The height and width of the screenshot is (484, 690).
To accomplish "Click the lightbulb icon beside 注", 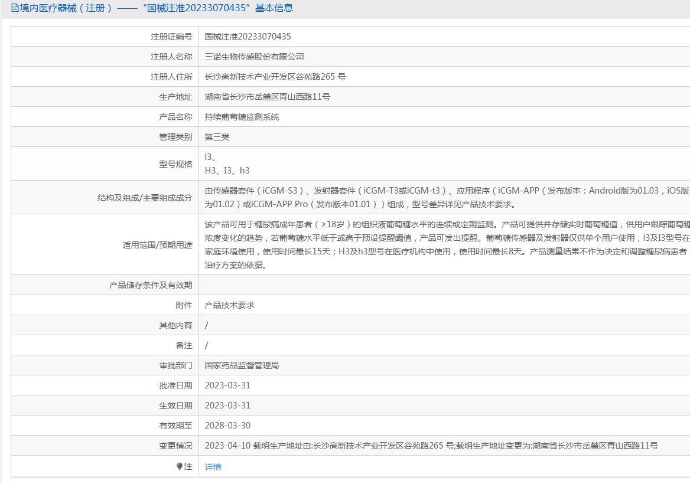I will pyautogui.click(x=180, y=466).
